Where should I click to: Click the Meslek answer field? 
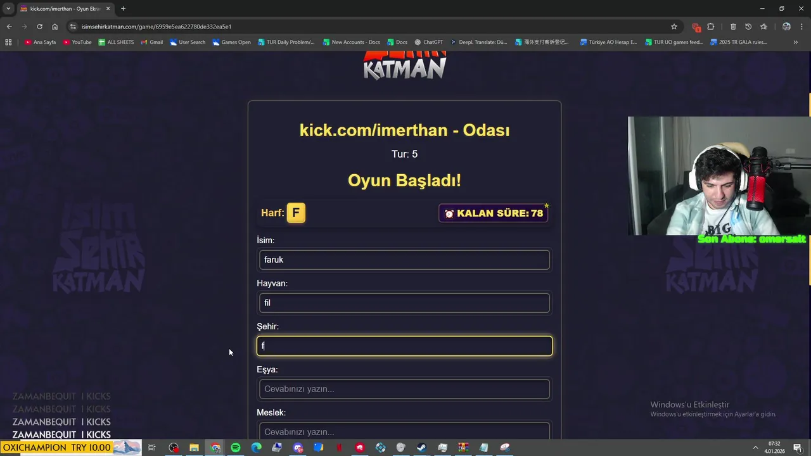pyautogui.click(x=404, y=431)
